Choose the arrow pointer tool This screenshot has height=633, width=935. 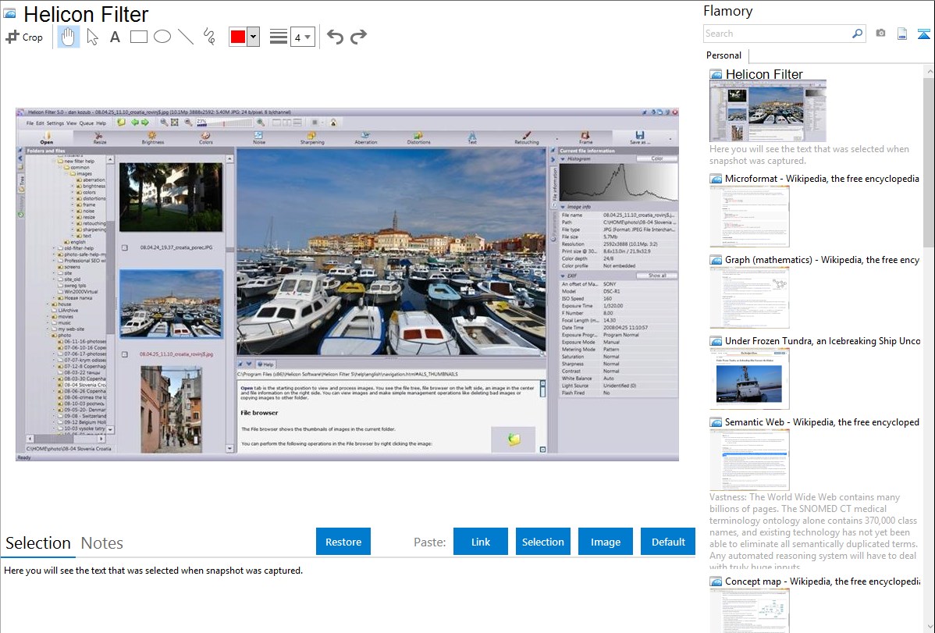(x=92, y=37)
